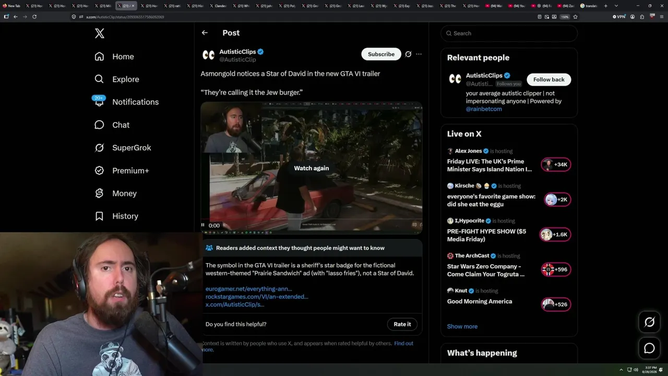Open the taskbar clock showing 3:37 PM
668x376 pixels.
(x=650, y=370)
